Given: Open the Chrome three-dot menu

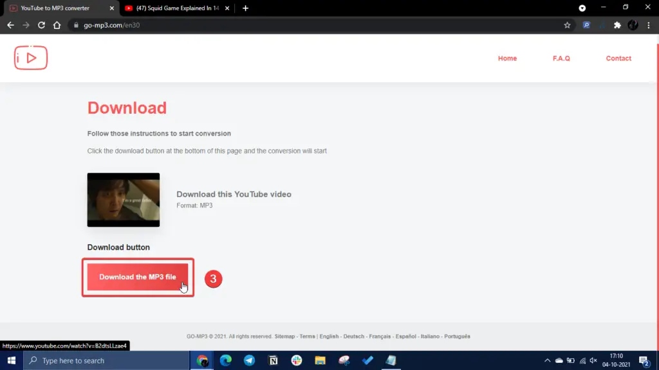Looking at the screenshot, I should click(649, 25).
